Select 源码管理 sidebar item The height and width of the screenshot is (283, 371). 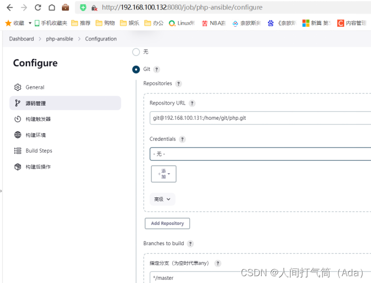point(65,103)
